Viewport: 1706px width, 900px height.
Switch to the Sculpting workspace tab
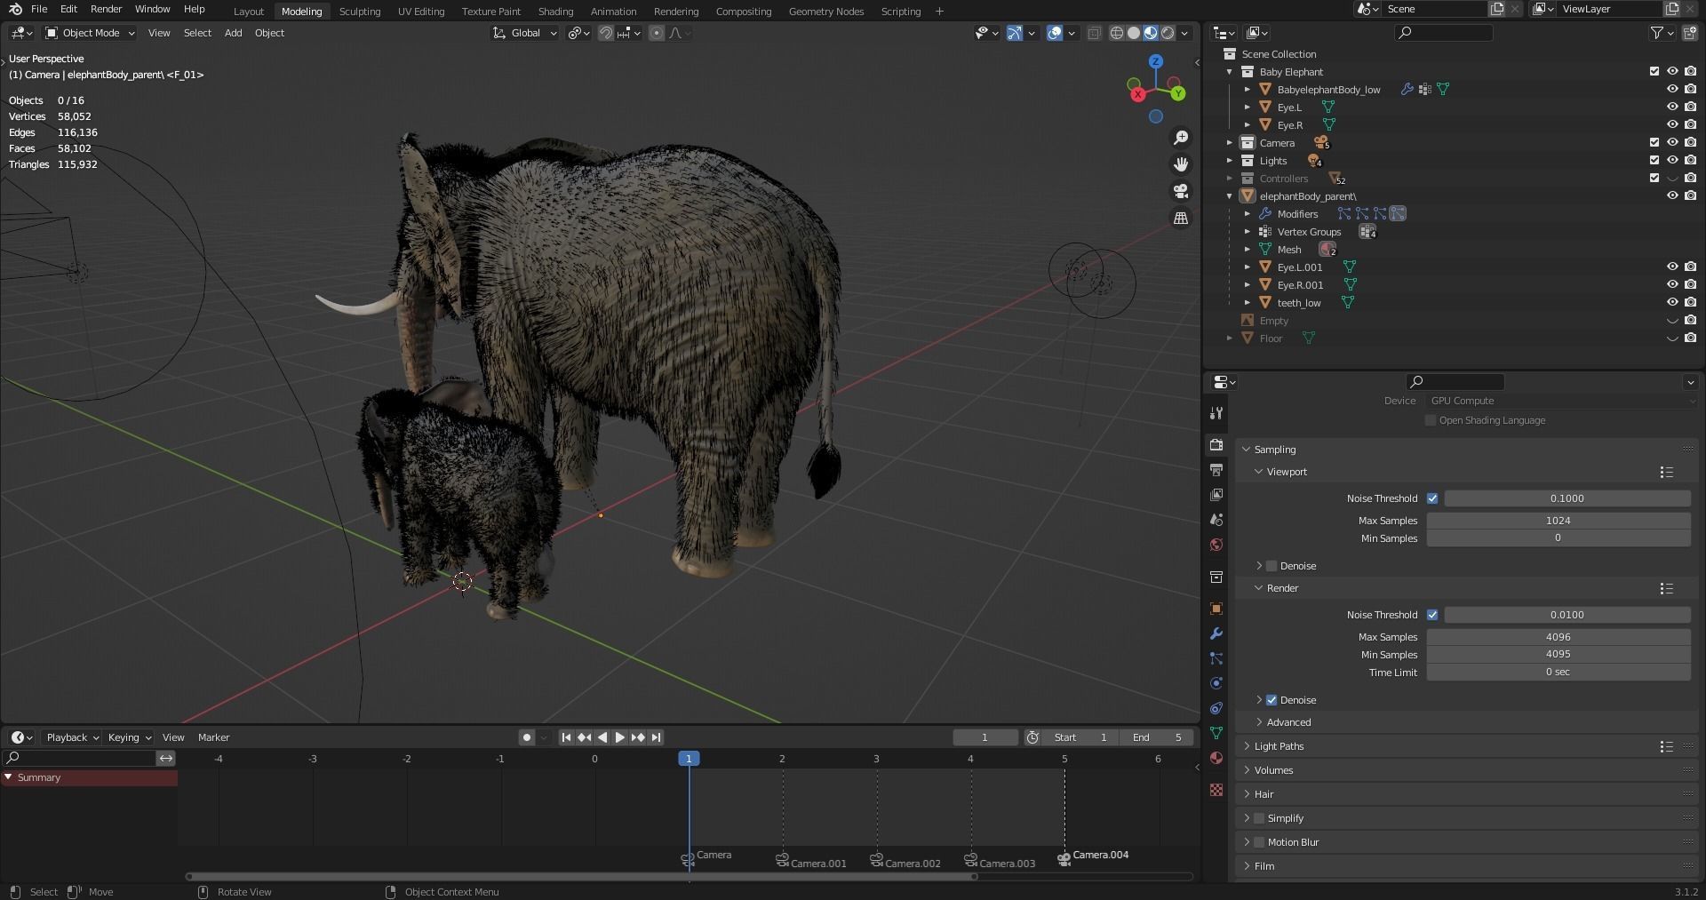click(x=360, y=12)
